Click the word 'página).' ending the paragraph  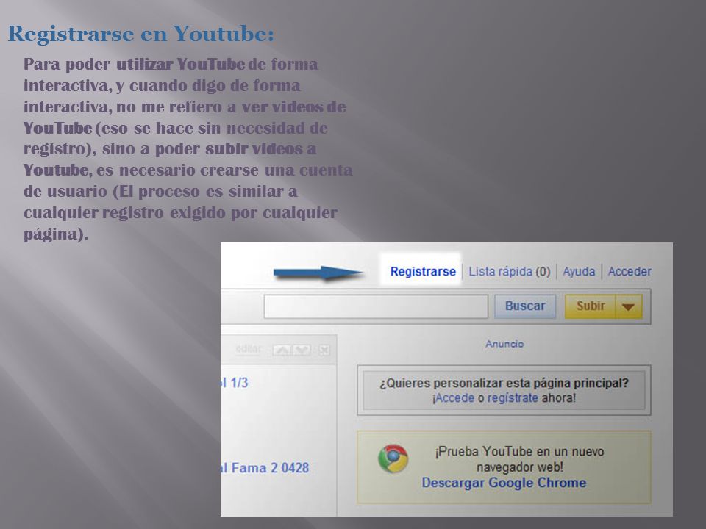click(56, 234)
